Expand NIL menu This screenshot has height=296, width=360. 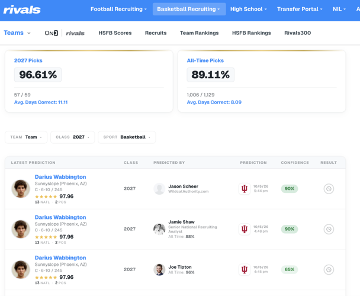[339, 9]
